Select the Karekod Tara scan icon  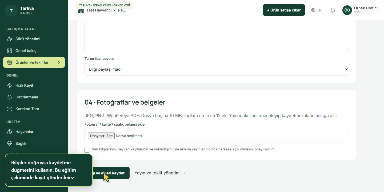[x=10, y=109]
